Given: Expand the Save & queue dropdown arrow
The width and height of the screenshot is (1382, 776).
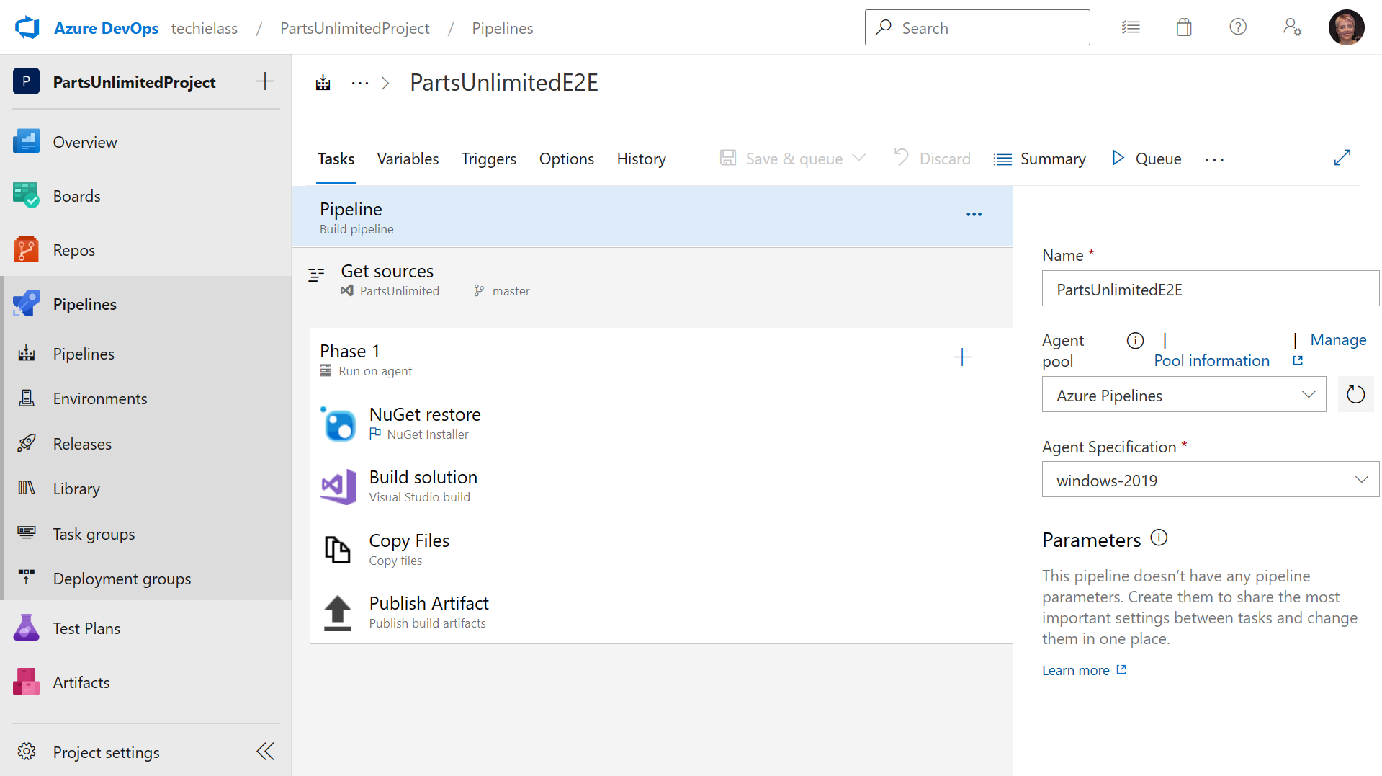Looking at the screenshot, I should (858, 158).
